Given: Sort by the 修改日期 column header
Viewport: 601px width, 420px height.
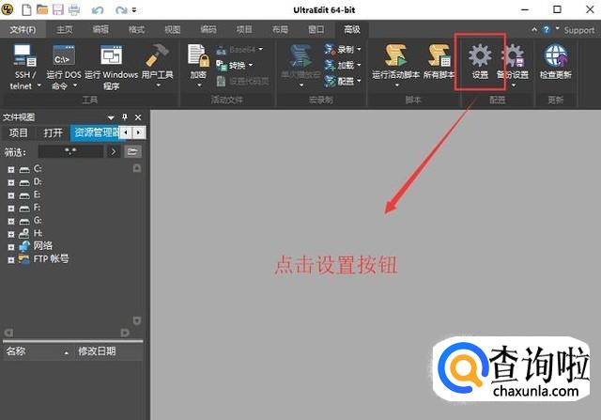Looking at the screenshot, I should tap(109, 351).
